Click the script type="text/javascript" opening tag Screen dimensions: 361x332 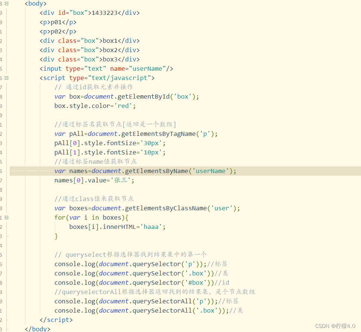click(x=97, y=78)
